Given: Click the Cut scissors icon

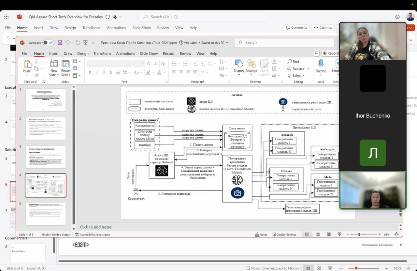Looking at the screenshot, I should 36,62.
